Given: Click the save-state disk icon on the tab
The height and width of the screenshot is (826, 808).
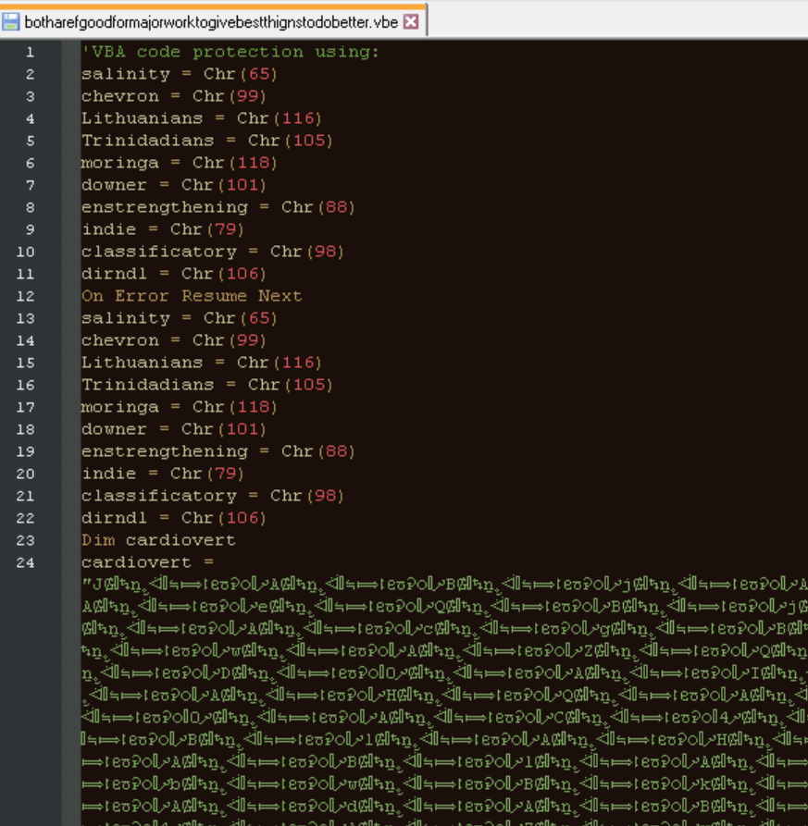Looking at the screenshot, I should (x=10, y=21).
